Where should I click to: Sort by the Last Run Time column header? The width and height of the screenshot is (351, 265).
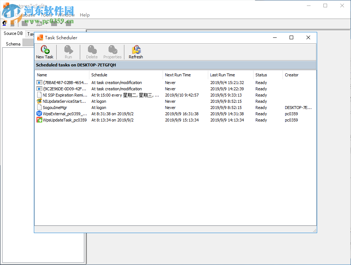point(222,75)
